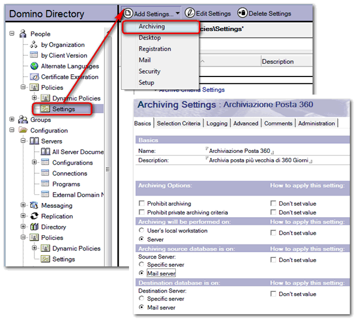Check Don't set value for Source Server
The image size is (362, 324).
(x=273, y=260)
